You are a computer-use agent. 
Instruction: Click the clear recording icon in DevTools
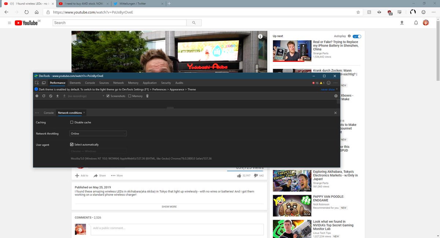(x=51, y=96)
